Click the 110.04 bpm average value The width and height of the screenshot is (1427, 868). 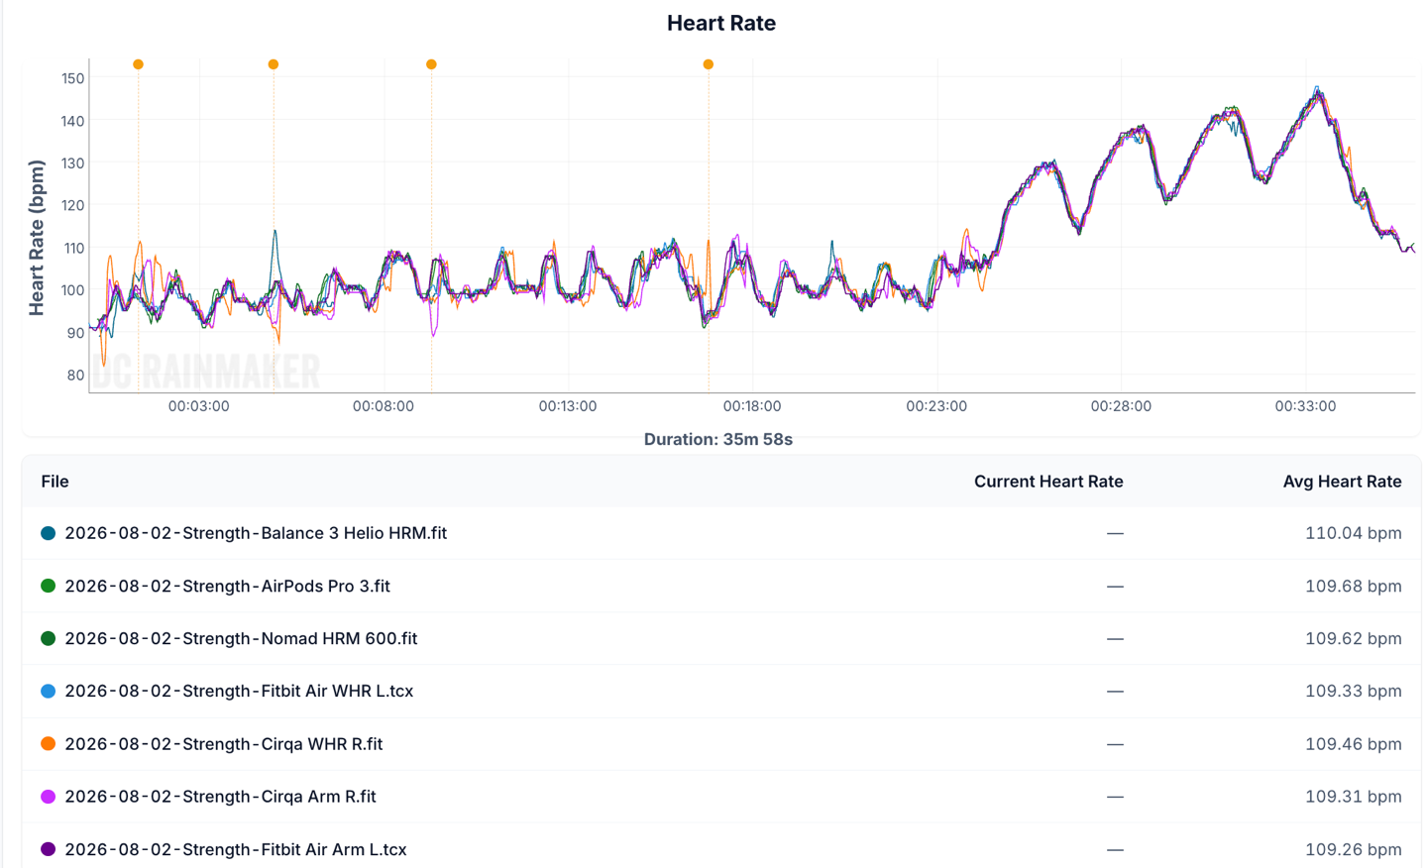[1353, 533]
